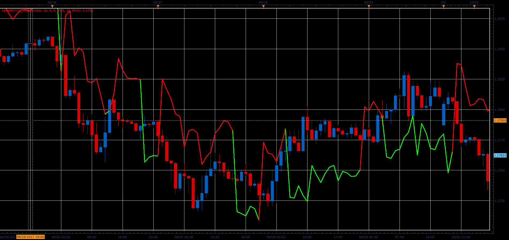Viewport: 509px width, 240px height.
Task: Click the 09/28 day marker triangle
Action: click(263, 6)
